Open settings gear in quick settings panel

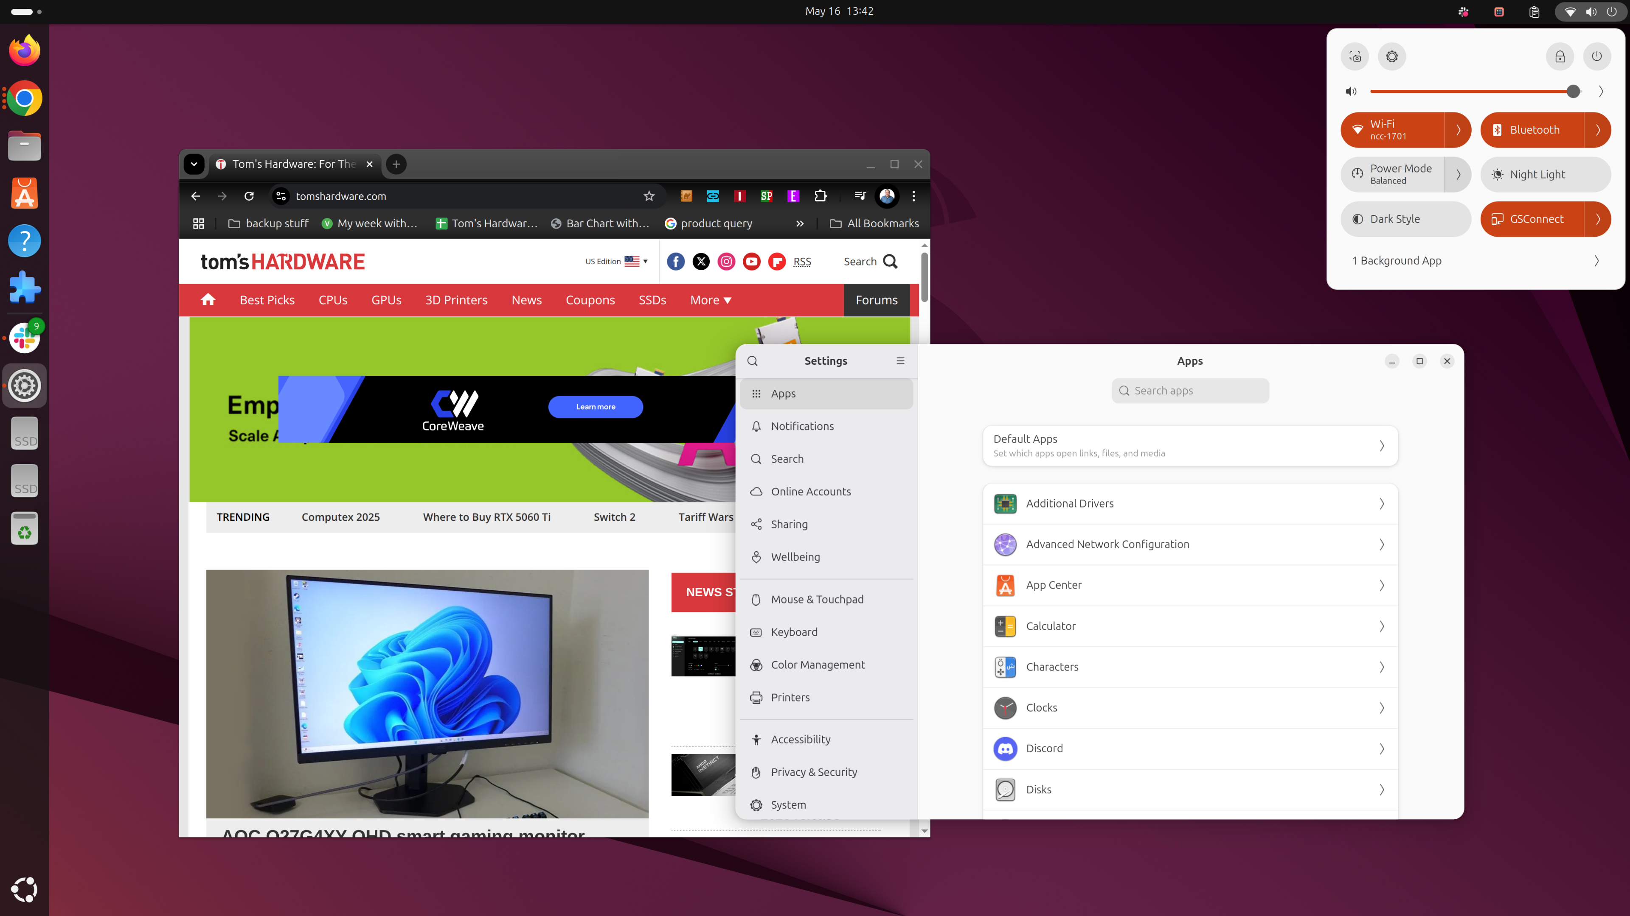point(1392,56)
